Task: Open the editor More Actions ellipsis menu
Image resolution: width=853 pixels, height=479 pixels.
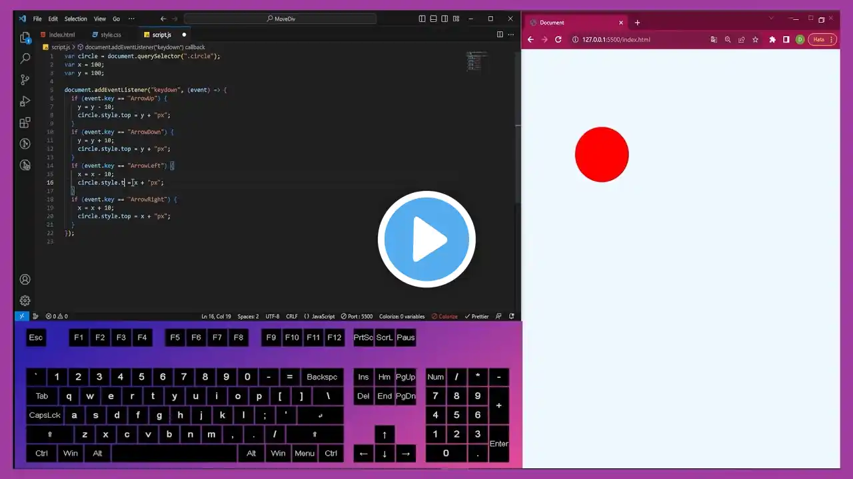Action: click(x=512, y=35)
